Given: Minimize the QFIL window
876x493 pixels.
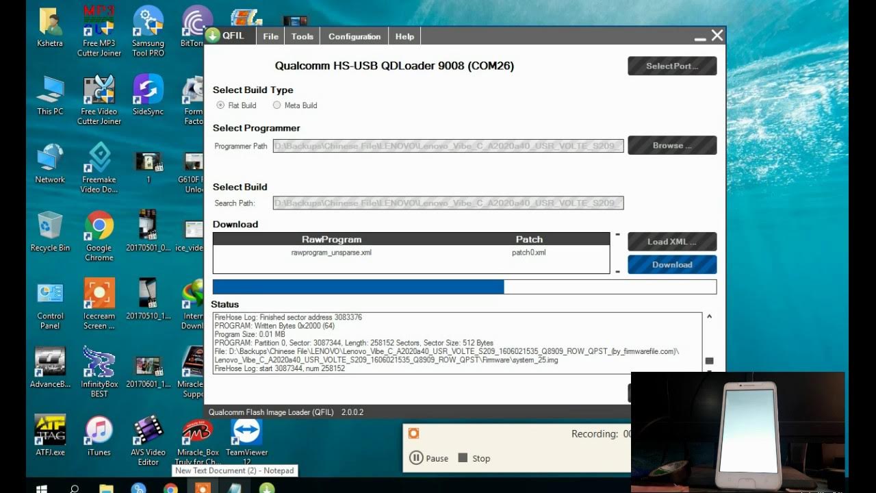Looking at the screenshot, I should click(699, 39).
